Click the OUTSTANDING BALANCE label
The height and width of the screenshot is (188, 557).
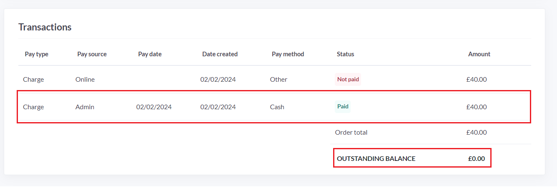[376, 159]
